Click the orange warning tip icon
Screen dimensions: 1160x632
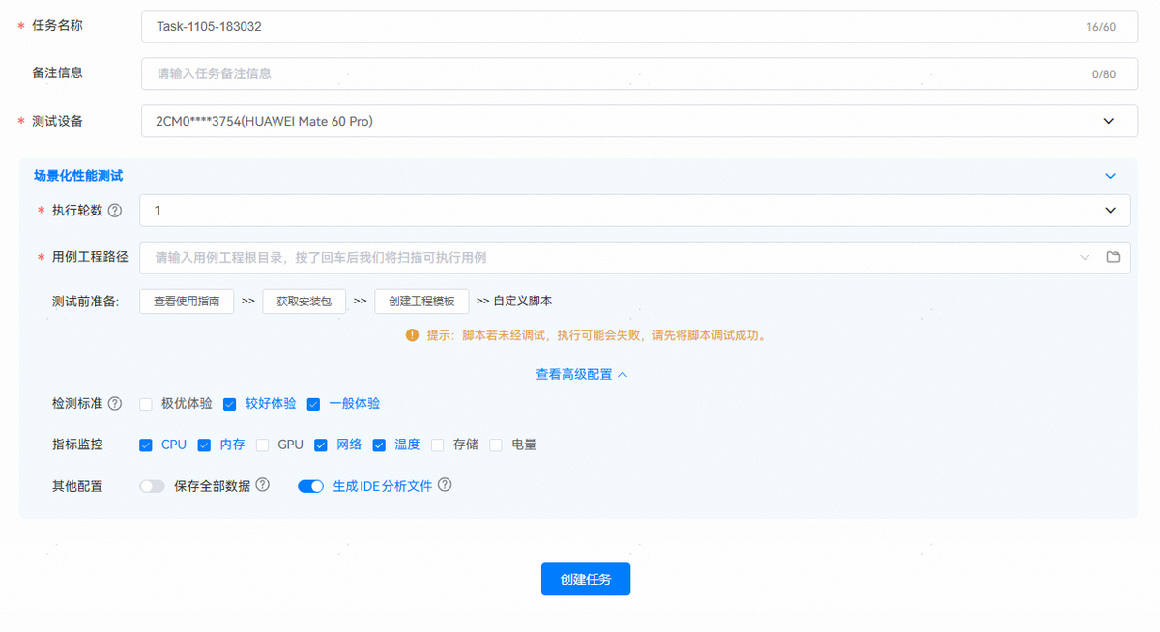pyautogui.click(x=412, y=335)
